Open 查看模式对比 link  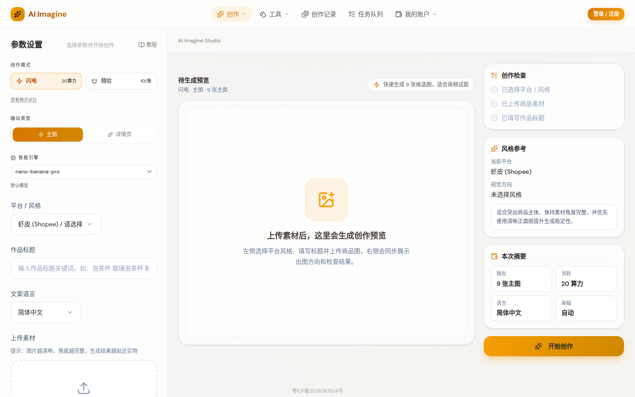click(24, 100)
